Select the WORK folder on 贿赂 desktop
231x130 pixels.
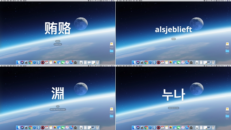(x=112, y=52)
